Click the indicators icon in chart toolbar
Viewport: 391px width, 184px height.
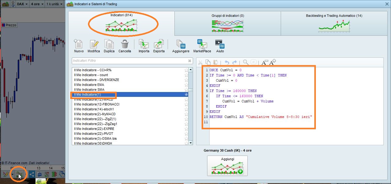click(20, 175)
